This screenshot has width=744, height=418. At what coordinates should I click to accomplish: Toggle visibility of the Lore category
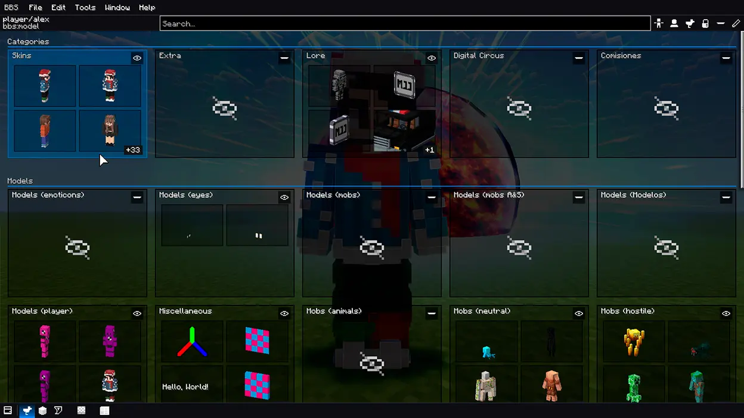click(432, 58)
